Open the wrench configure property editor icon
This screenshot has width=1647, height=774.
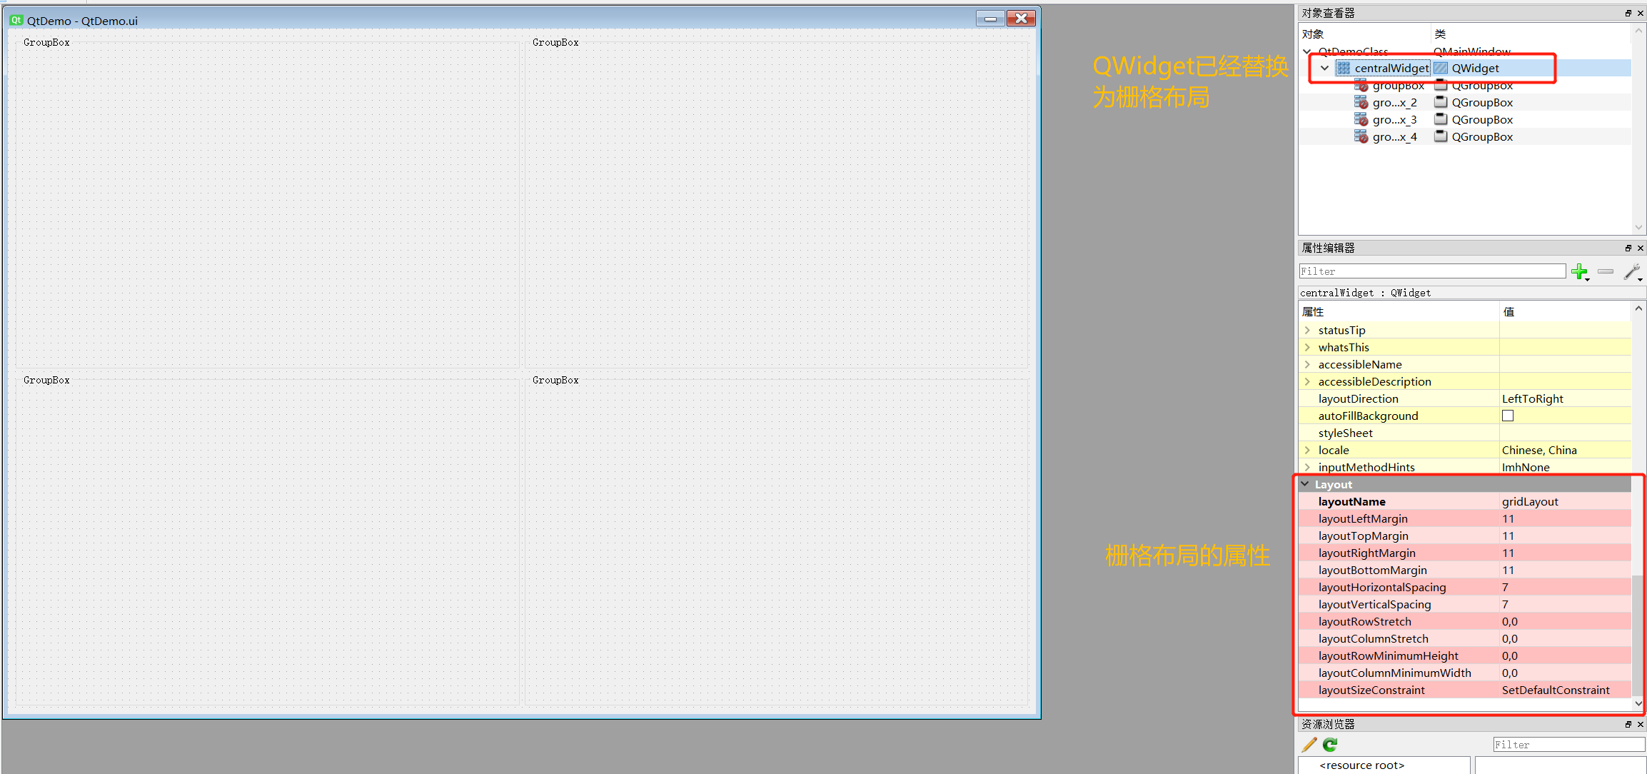point(1631,271)
